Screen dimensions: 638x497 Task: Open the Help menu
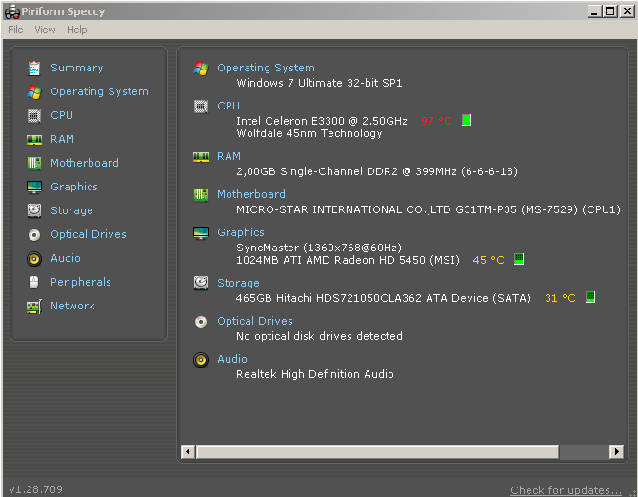pos(77,30)
